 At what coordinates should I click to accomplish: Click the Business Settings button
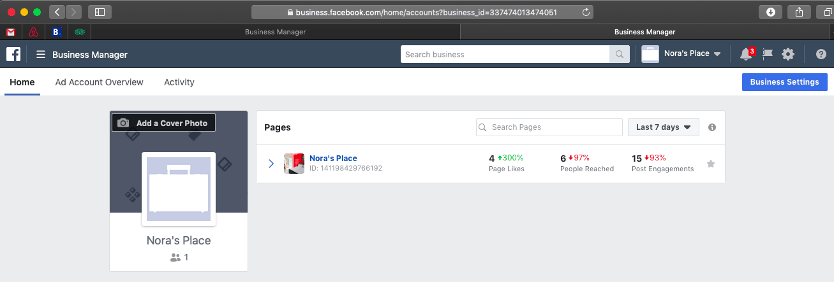click(784, 82)
